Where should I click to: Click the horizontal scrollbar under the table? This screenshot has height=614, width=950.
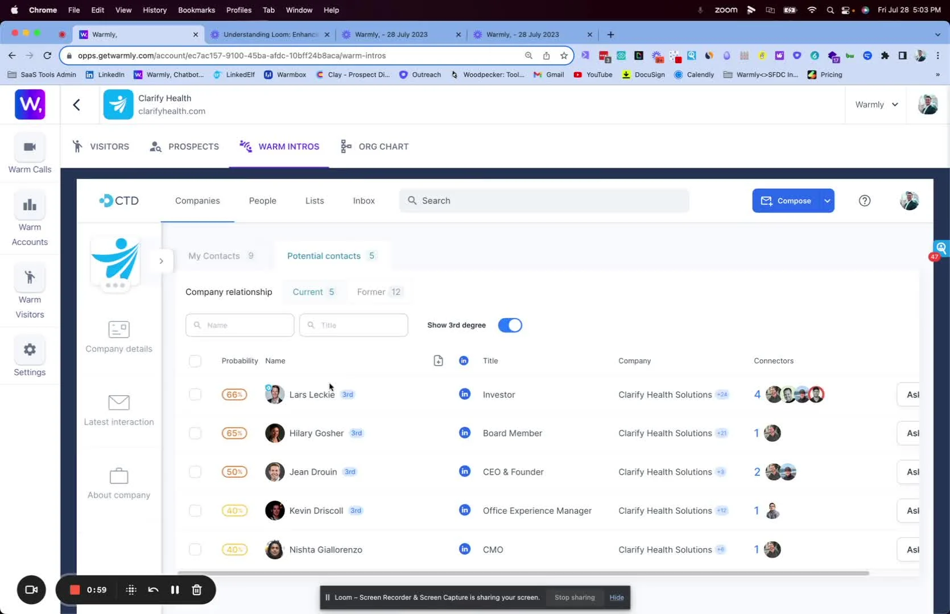click(x=523, y=573)
